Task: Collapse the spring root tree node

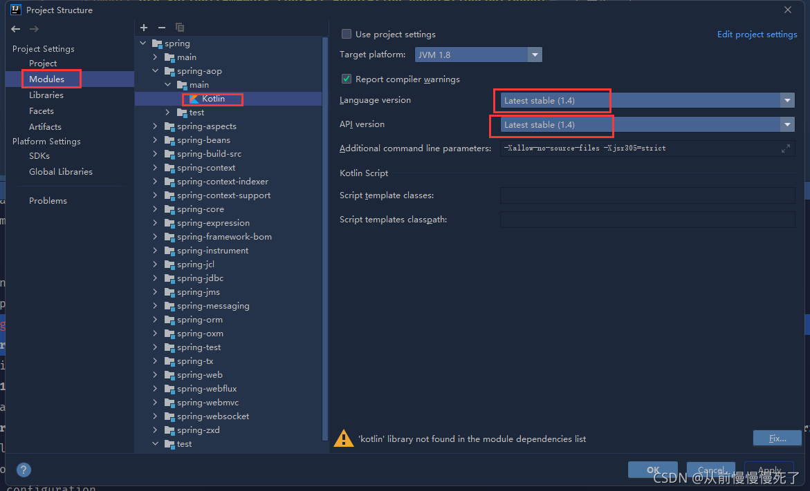Action: coord(143,44)
